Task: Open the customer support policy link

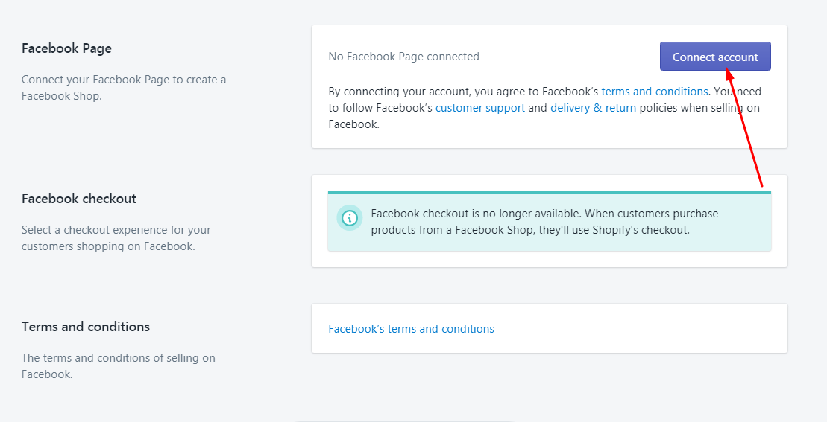Action: click(480, 108)
